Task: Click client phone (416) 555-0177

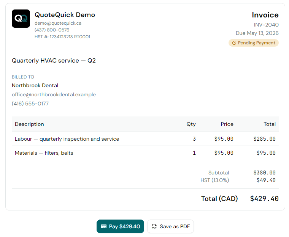Action: (30, 104)
